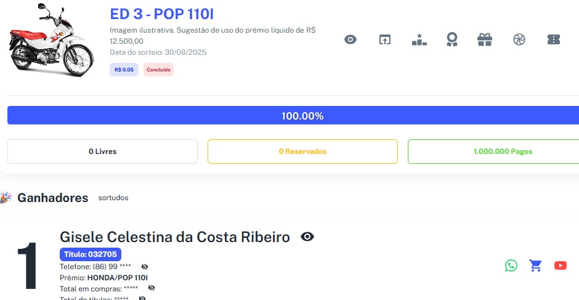This screenshot has height=300, width=579.
Task: Show the hidden Total em compras value
Action: [x=152, y=288]
